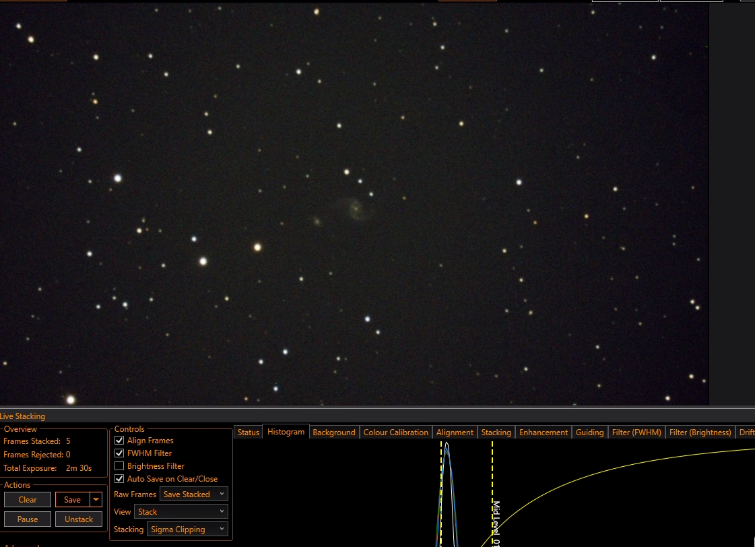The height and width of the screenshot is (547, 755).
Task: Open the Enhancement tab
Action: (x=544, y=432)
